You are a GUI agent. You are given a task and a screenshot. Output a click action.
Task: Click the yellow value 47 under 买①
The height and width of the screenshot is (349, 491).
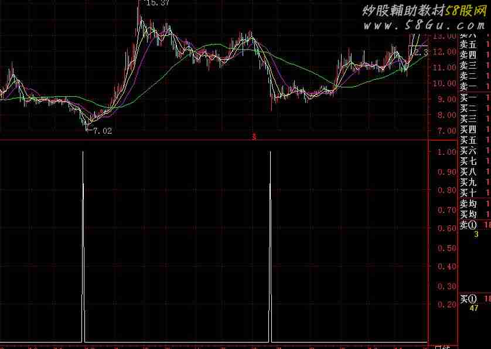point(474,309)
